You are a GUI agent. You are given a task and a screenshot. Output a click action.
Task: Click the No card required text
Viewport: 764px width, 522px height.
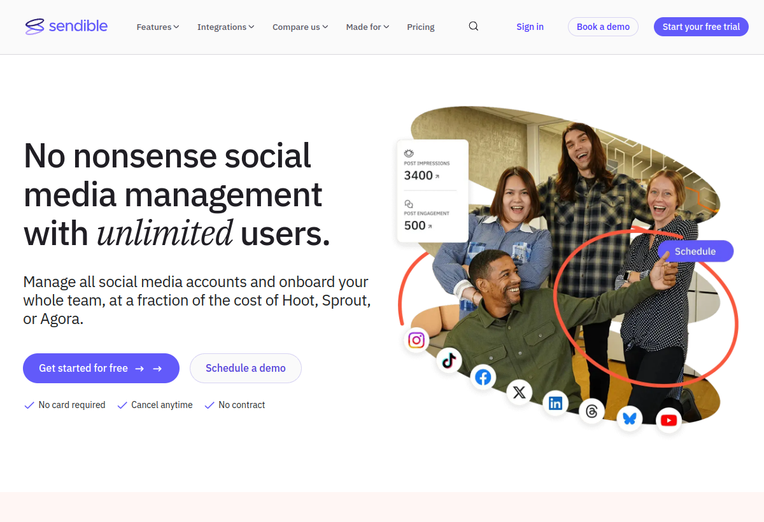[72, 405]
